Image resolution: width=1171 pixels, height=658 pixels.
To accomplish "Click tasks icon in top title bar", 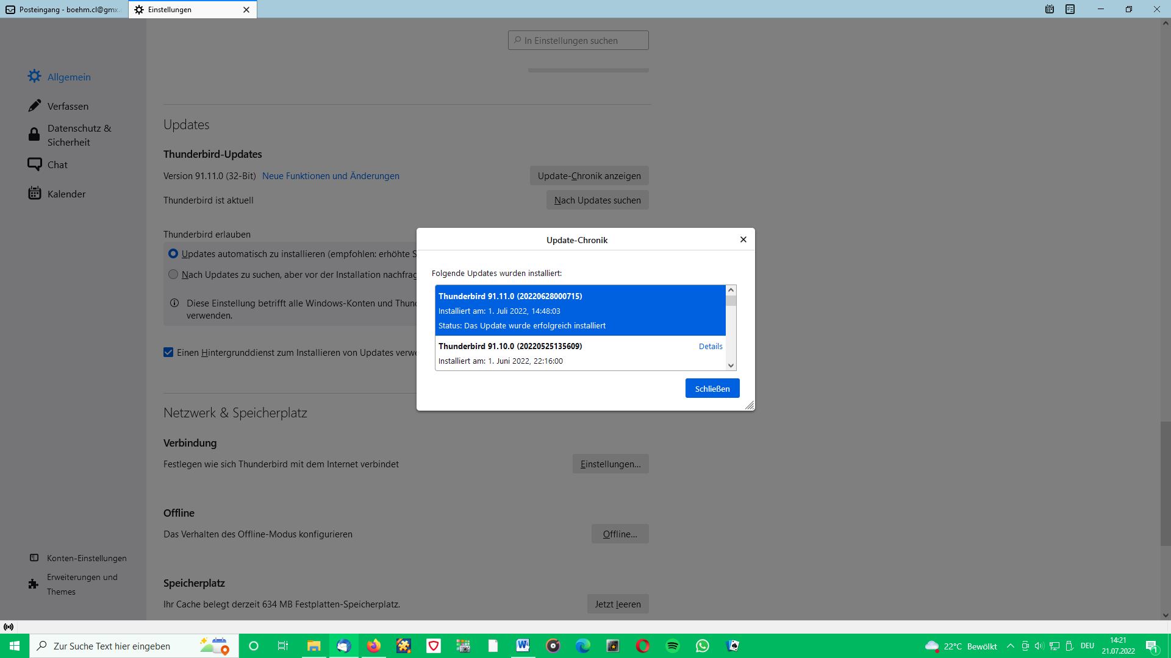I will [x=1070, y=9].
